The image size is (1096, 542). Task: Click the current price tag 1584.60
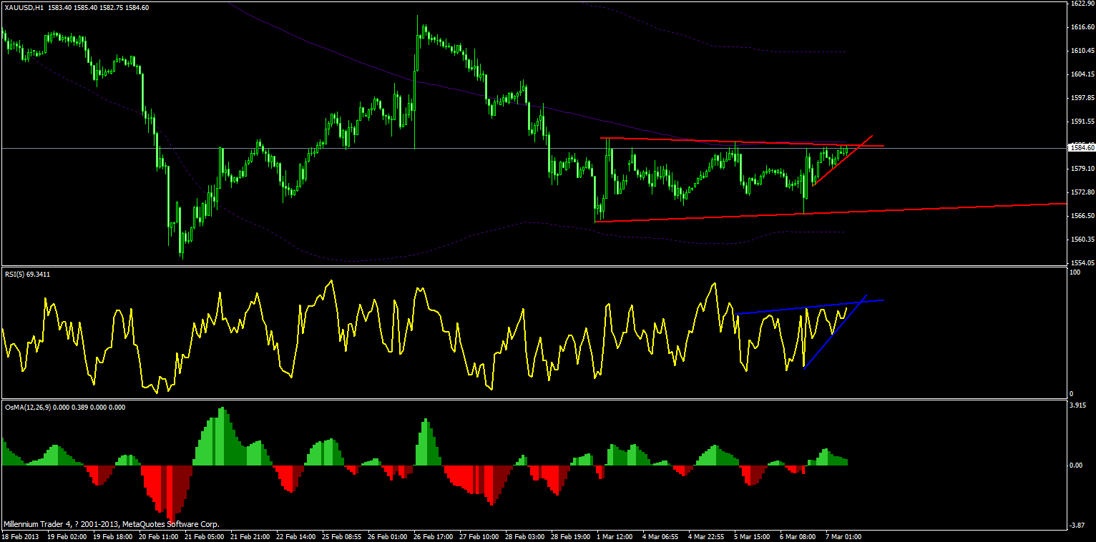[x=1080, y=148]
